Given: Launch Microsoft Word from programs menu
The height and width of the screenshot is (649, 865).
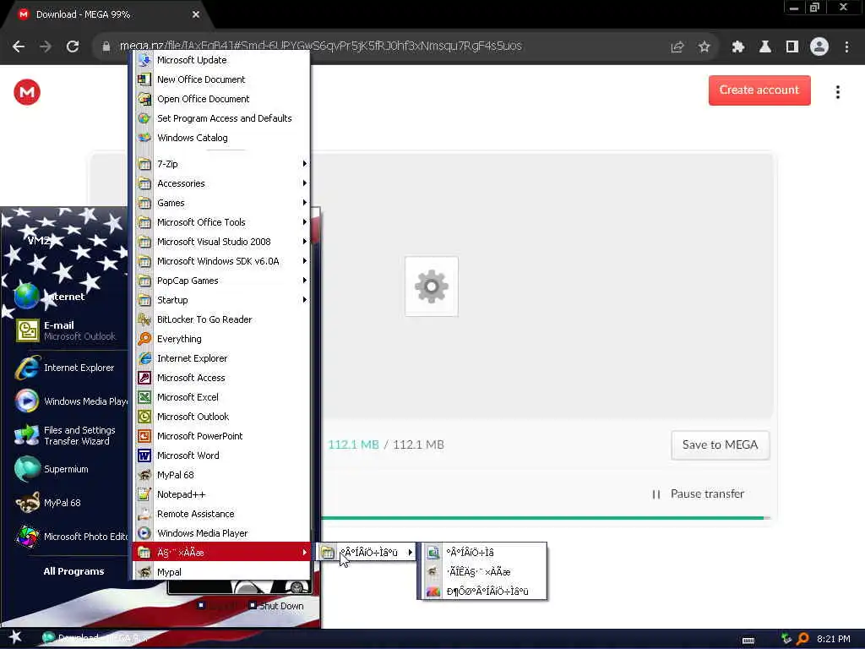Looking at the screenshot, I should (221, 455).
